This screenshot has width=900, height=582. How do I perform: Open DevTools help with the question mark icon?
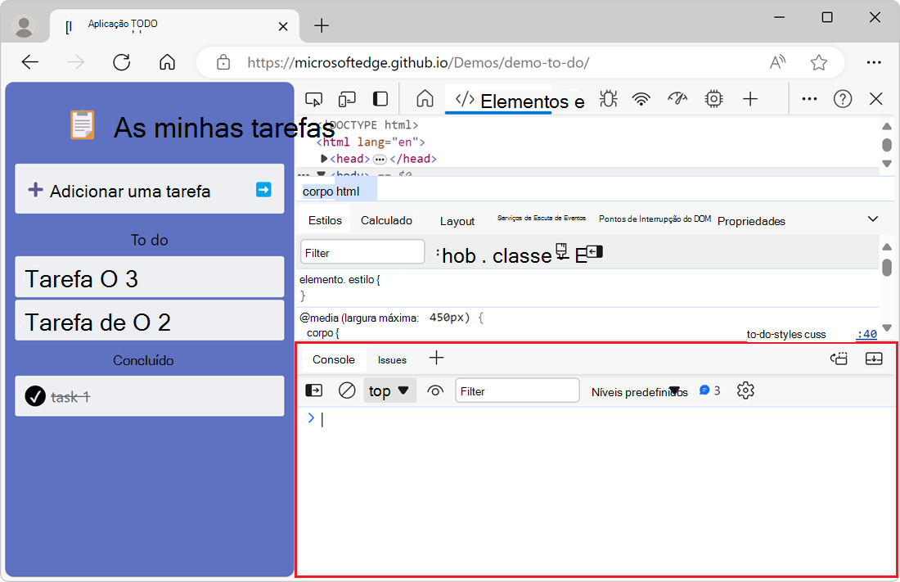pos(843,98)
